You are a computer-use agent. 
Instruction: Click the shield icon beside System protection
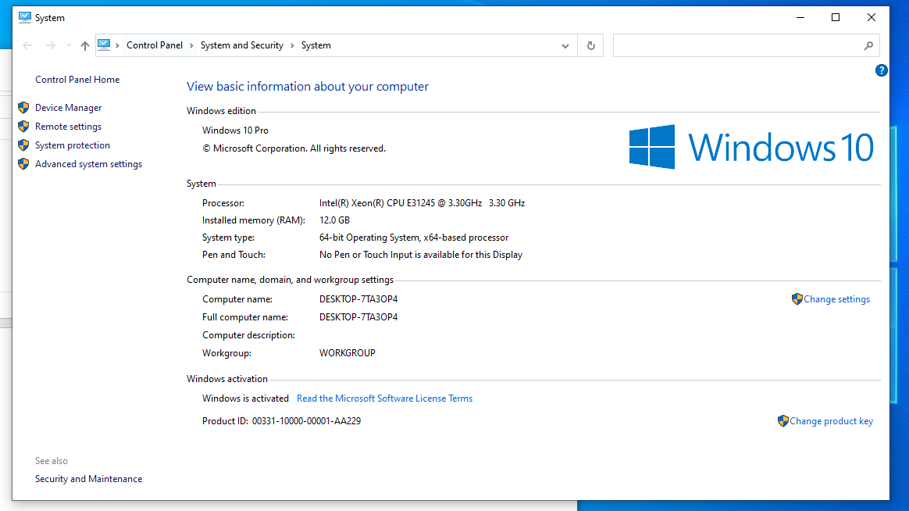point(23,145)
